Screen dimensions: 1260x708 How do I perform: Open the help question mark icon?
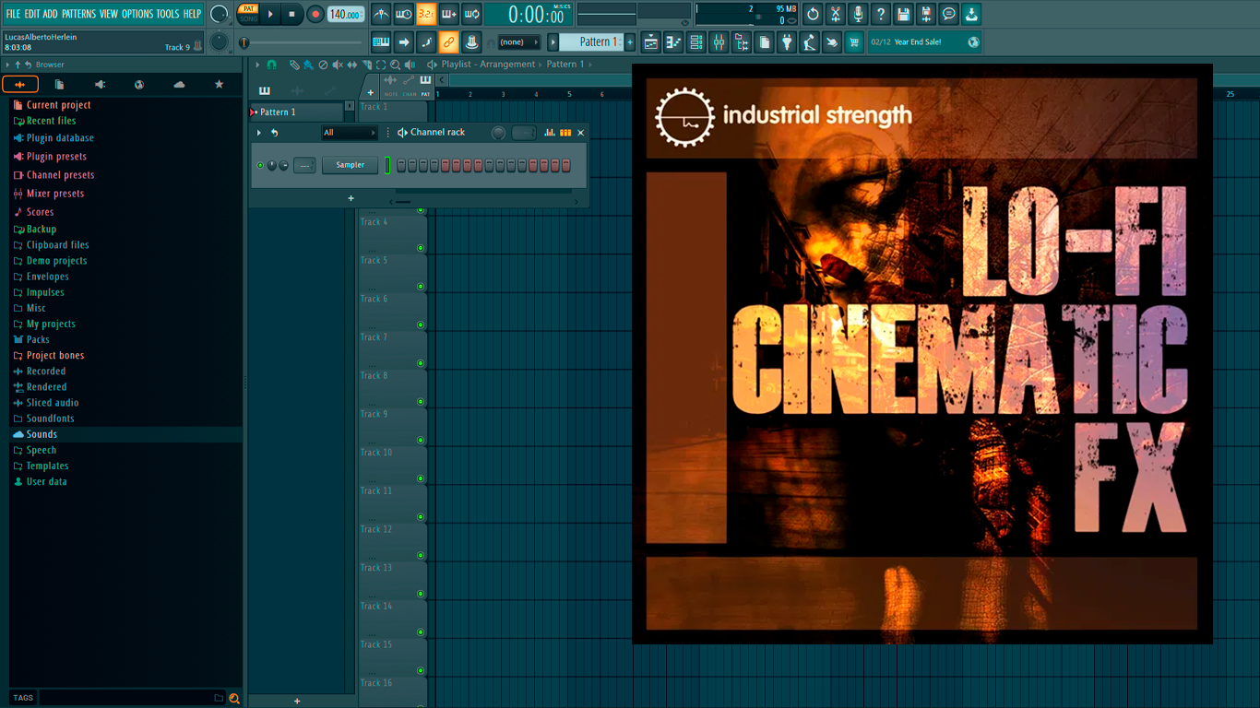(881, 14)
